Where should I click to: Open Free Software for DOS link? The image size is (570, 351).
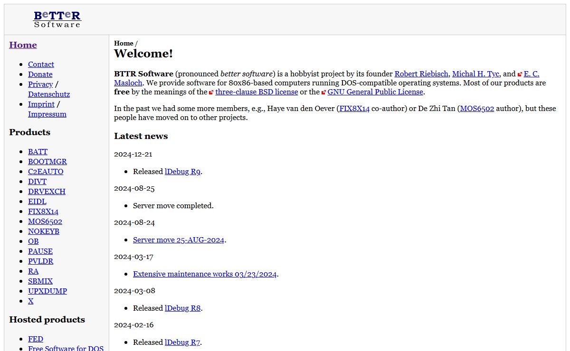66,348
